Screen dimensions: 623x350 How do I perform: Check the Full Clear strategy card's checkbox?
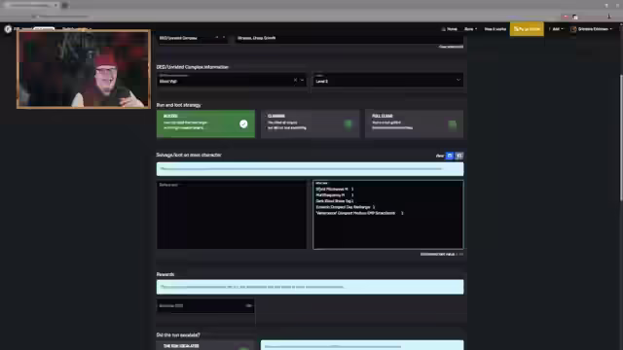coord(452,124)
